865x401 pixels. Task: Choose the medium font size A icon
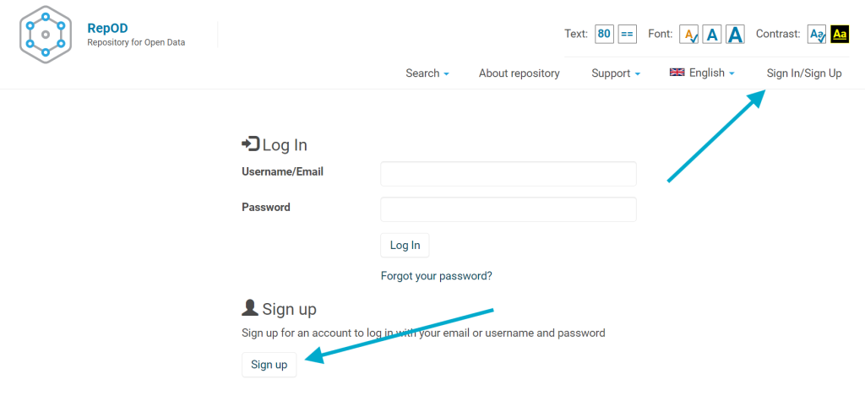712,35
